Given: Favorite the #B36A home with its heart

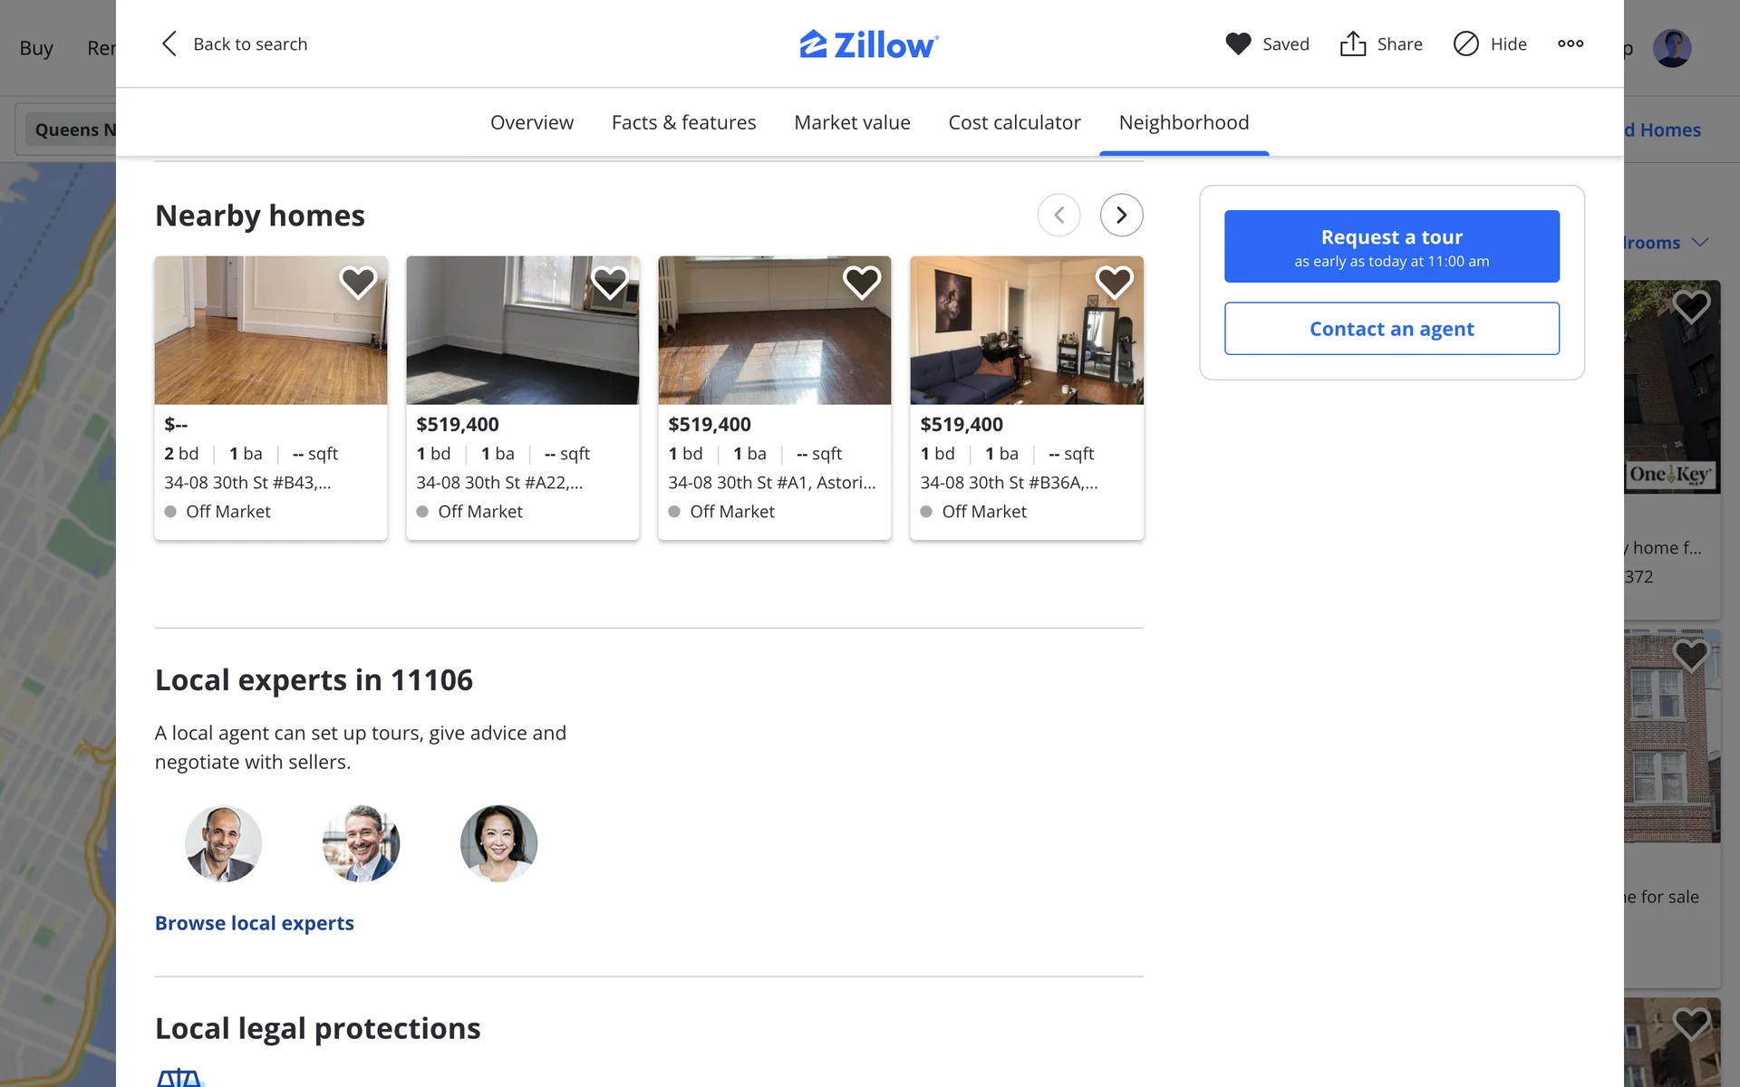Looking at the screenshot, I should tap(1114, 283).
